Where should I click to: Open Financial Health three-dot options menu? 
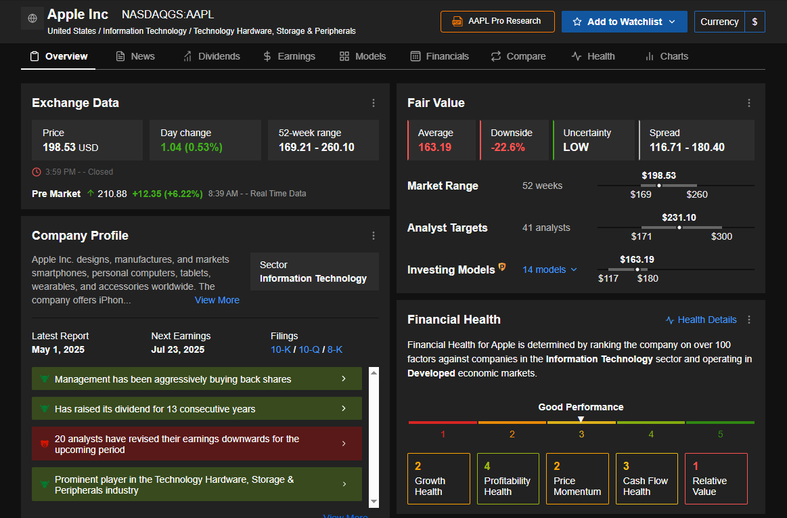749,320
